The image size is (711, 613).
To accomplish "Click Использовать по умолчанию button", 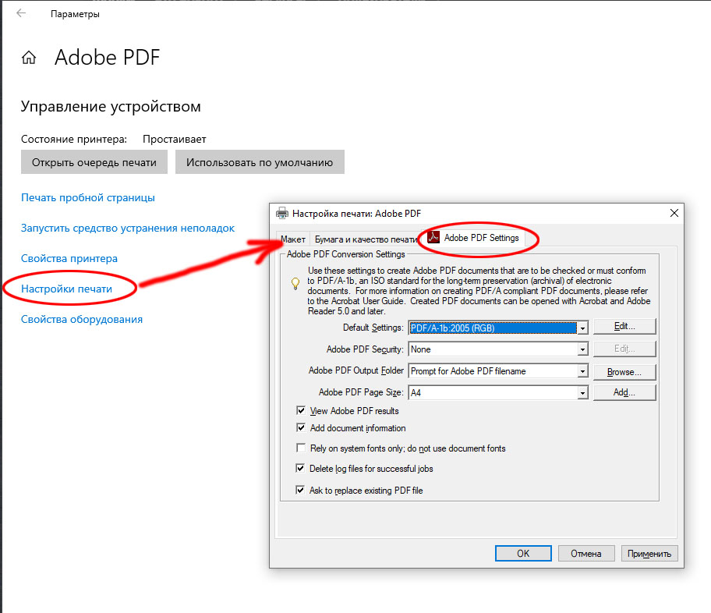I will 260,162.
